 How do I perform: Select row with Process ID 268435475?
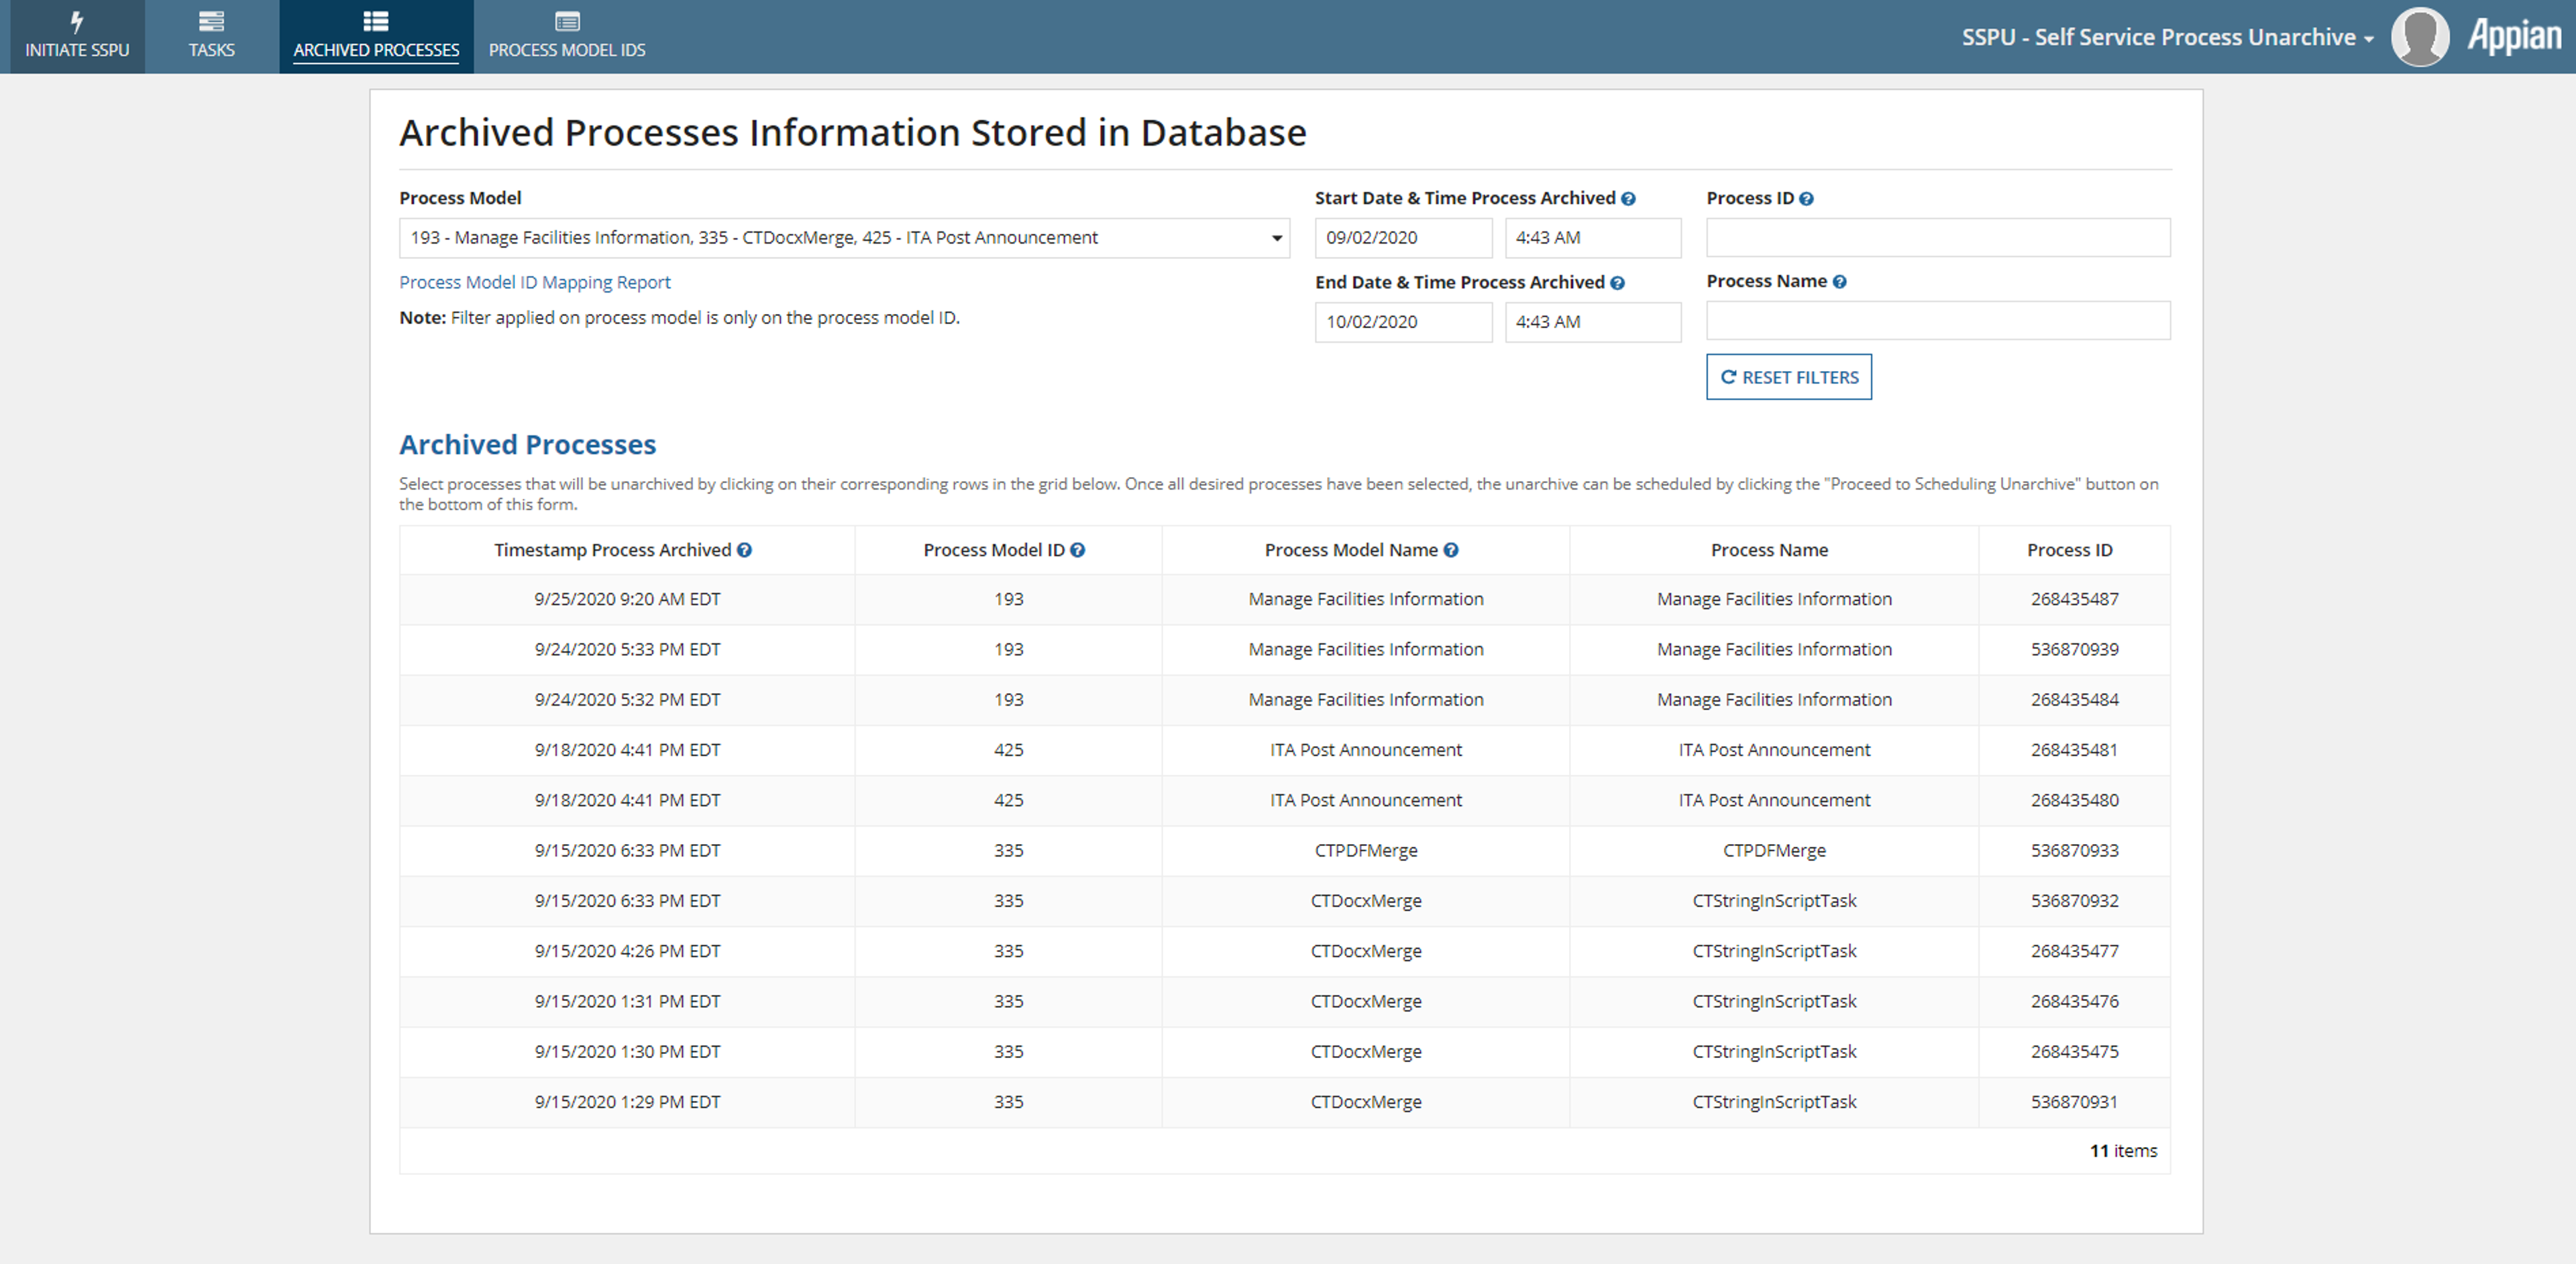[1285, 1052]
